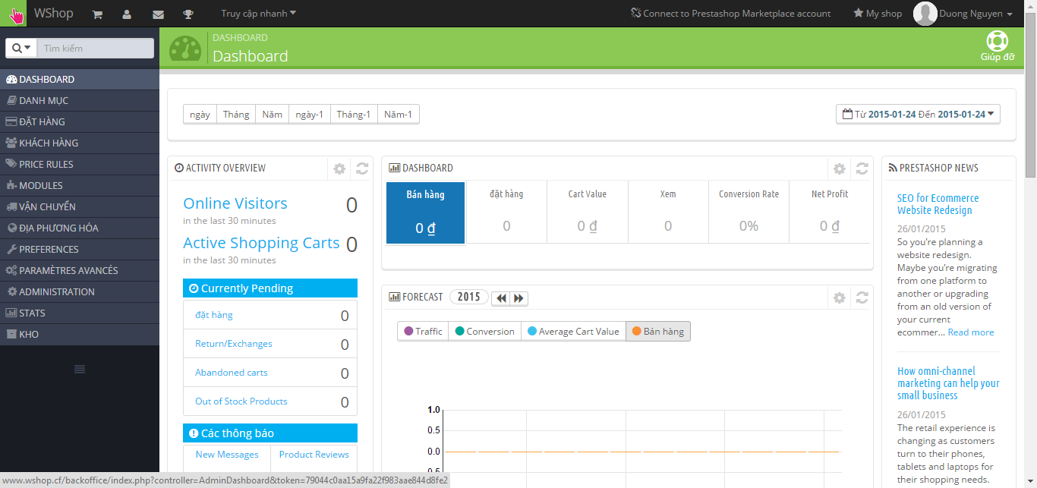Click Read more on SEO news item

(x=971, y=332)
